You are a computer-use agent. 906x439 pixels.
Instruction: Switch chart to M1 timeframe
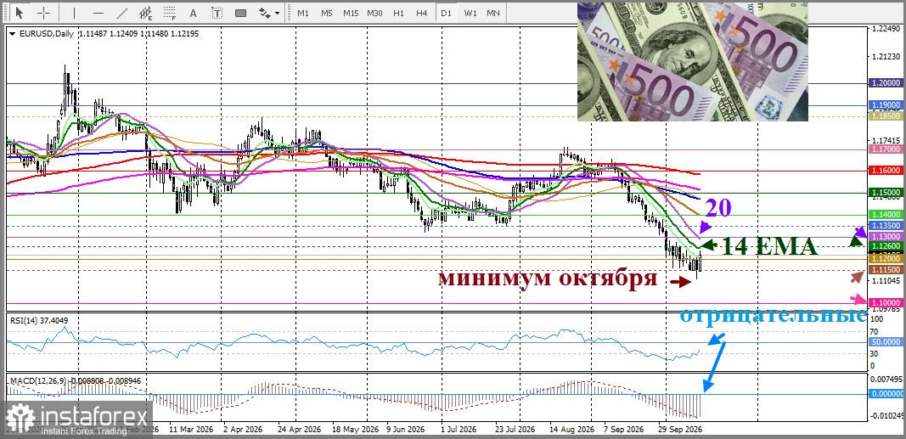point(303,13)
